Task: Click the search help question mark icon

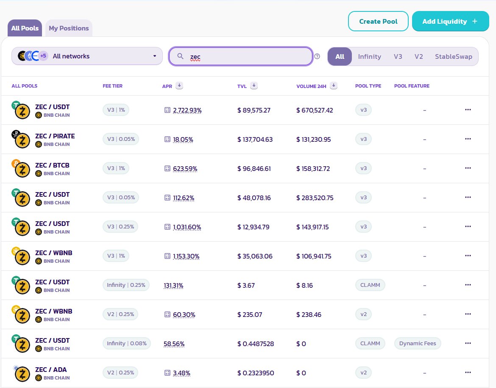Action: pyautogui.click(x=317, y=56)
